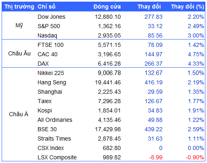
Task: Click the Chỉ số column header
Action: point(47,7)
